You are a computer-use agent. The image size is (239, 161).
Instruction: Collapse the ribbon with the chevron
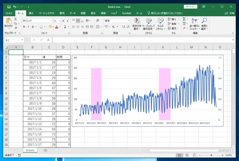click(233, 33)
